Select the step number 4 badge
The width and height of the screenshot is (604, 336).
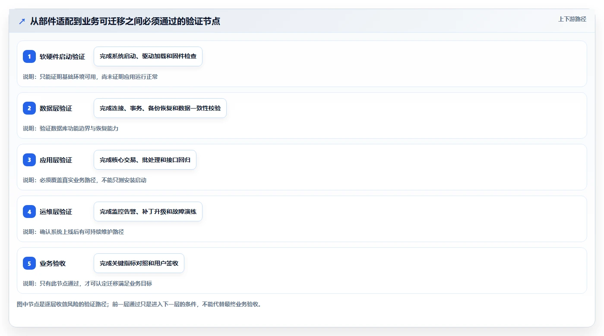(x=29, y=212)
